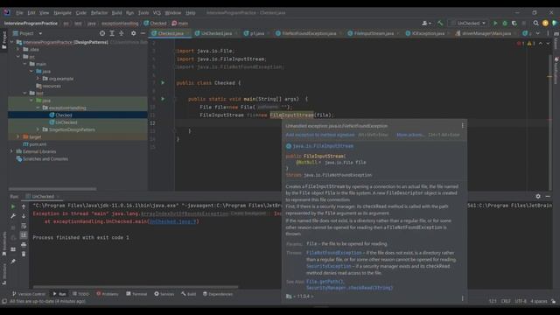This screenshot has width=560, height=315.
Task: Click the Run with Coverage icon
Action: pyautogui.click(x=514, y=24)
